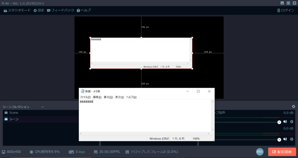Click the 30.00/30FPS status text

[109, 152]
